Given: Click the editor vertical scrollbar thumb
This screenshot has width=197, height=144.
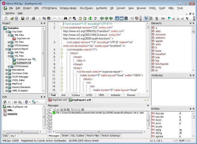Looking at the screenshot, I should point(147,27).
